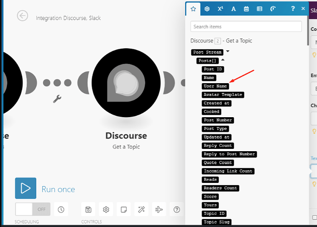Expand Post Stream dropdown arrow
Viewport: 317px width, 227px height.
[x=227, y=51]
